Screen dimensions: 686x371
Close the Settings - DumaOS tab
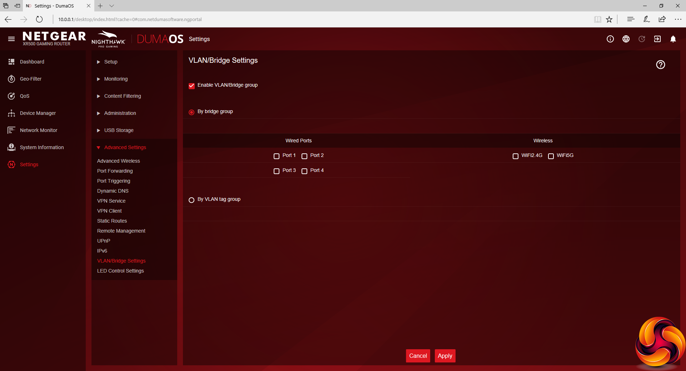(x=89, y=6)
